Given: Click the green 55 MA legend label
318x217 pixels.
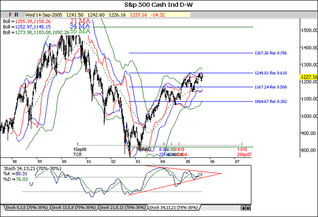Looking at the screenshot, I should (80, 31).
